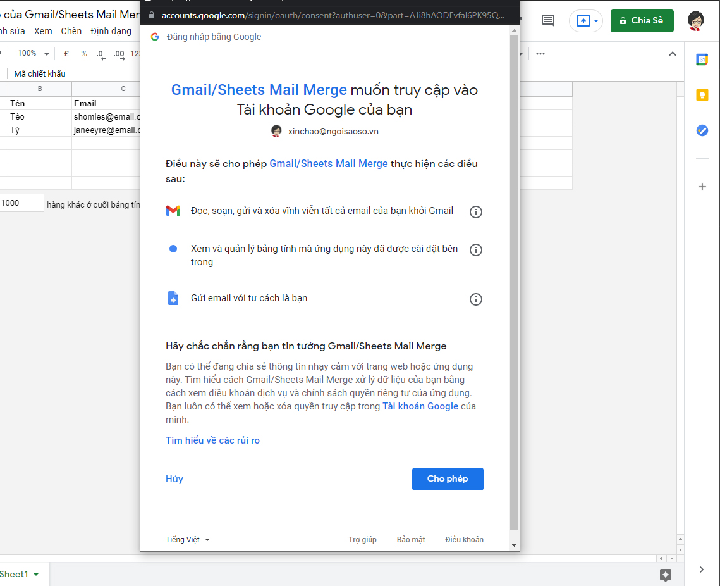Click the spreadsheet permission info circle
Viewport: 720px width, 586px height.
tap(476, 249)
